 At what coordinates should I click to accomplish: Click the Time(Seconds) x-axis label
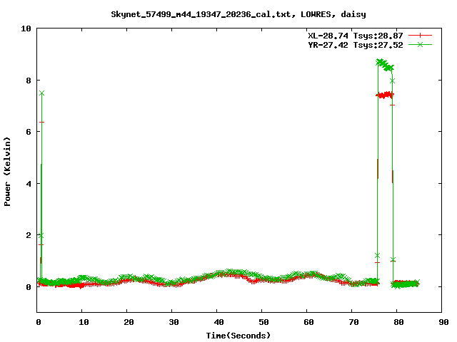(x=238, y=336)
